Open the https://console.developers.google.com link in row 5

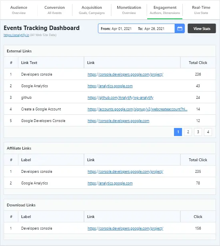118,121
